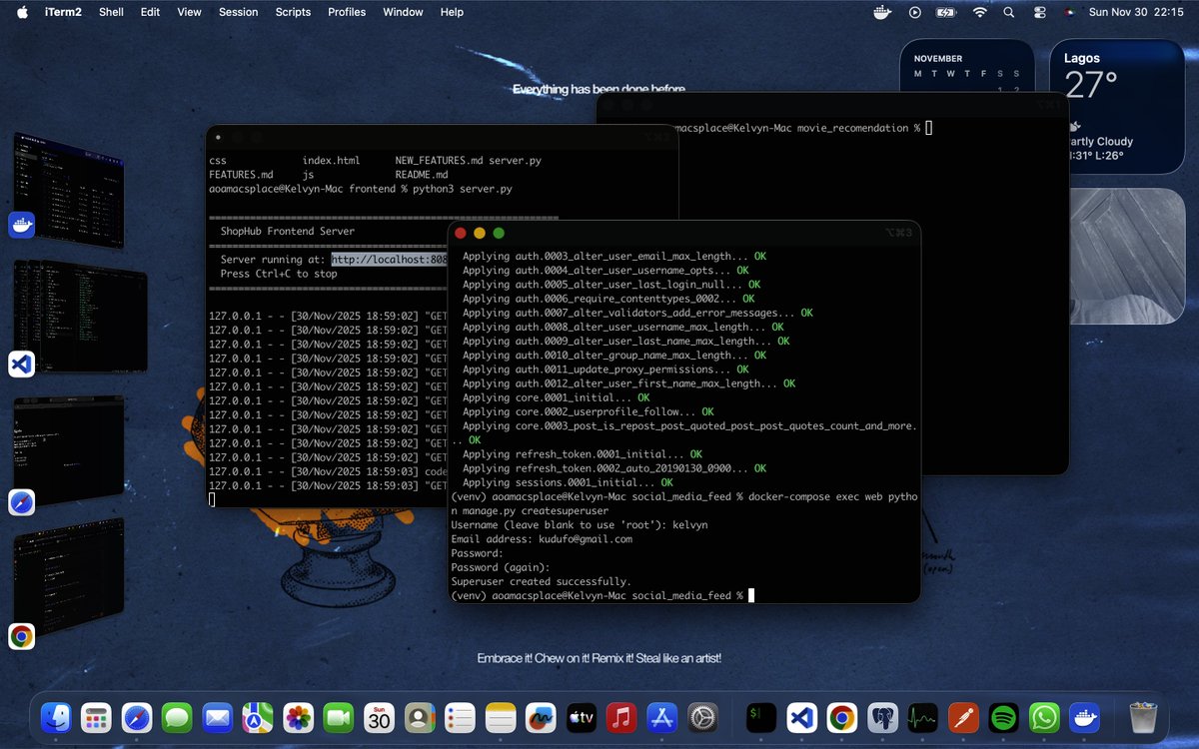Open Docker Desktop in the Dock

point(1084,716)
